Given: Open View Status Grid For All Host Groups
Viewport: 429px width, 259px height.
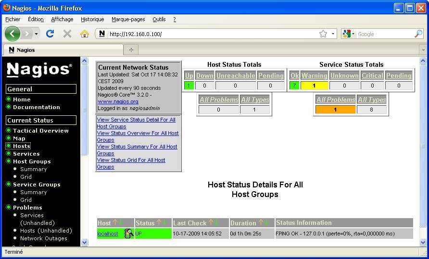Looking at the screenshot, I should point(131,163).
